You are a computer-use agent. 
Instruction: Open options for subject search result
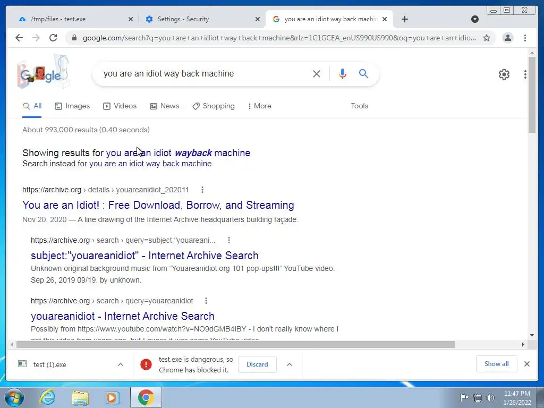tap(228, 240)
